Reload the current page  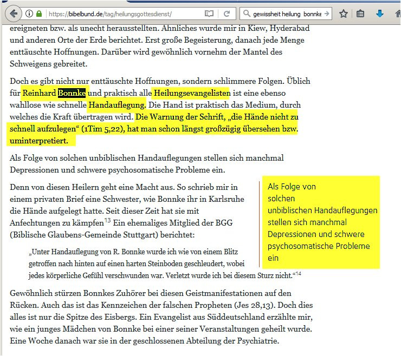pyautogui.click(x=227, y=13)
